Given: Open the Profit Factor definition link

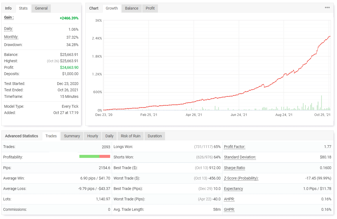Looking at the screenshot, I should [x=234, y=147].
